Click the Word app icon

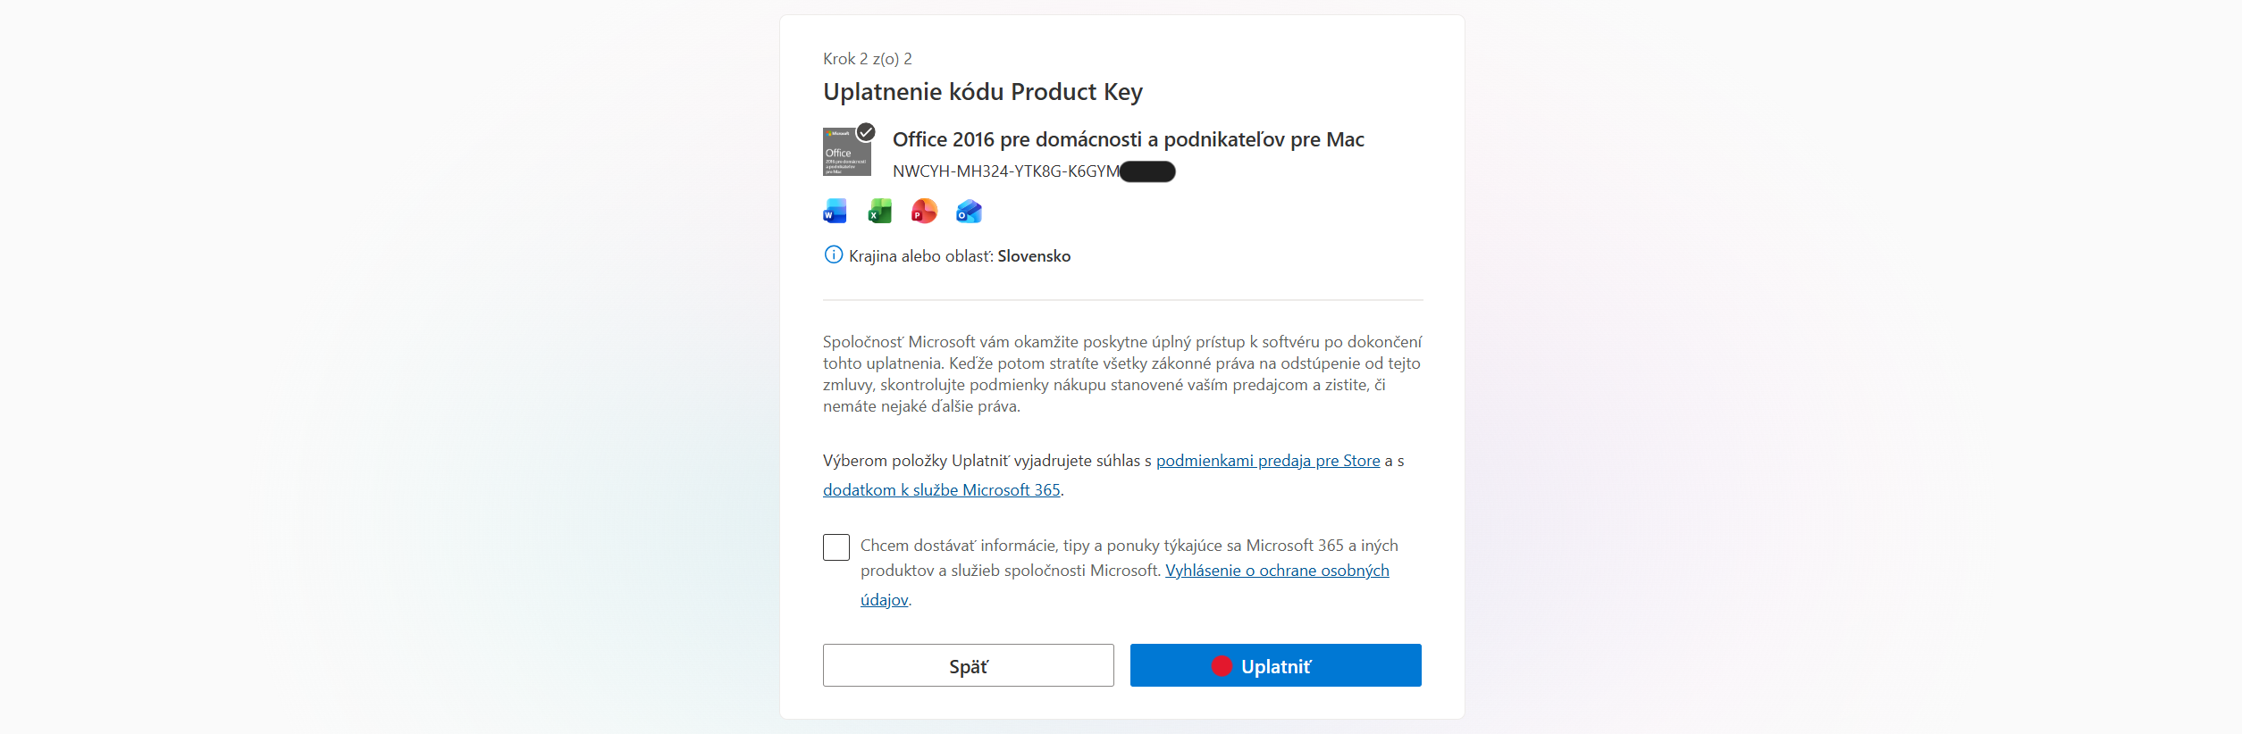[835, 212]
